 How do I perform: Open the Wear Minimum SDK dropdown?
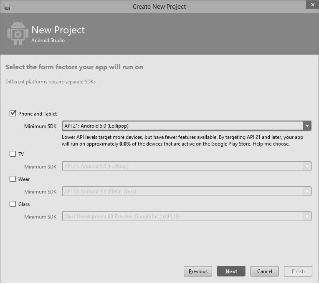click(x=187, y=191)
